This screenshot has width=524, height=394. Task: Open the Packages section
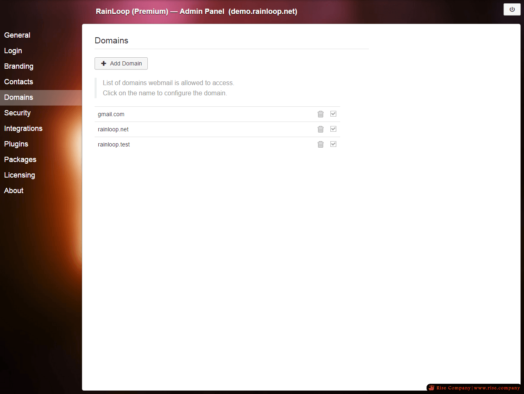[x=41, y=160]
